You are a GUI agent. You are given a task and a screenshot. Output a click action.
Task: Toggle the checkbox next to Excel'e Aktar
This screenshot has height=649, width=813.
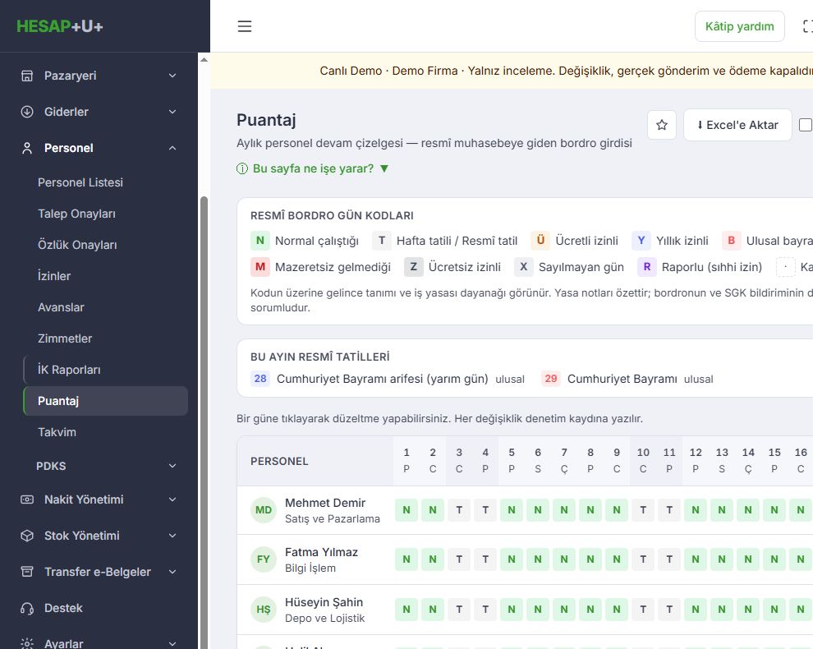(806, 125)
